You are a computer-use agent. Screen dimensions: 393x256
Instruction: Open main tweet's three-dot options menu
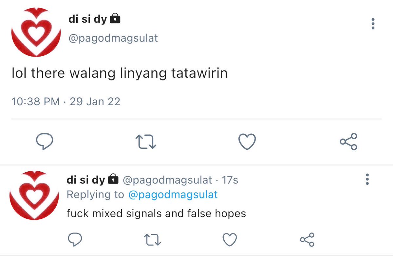click(373, 24)
